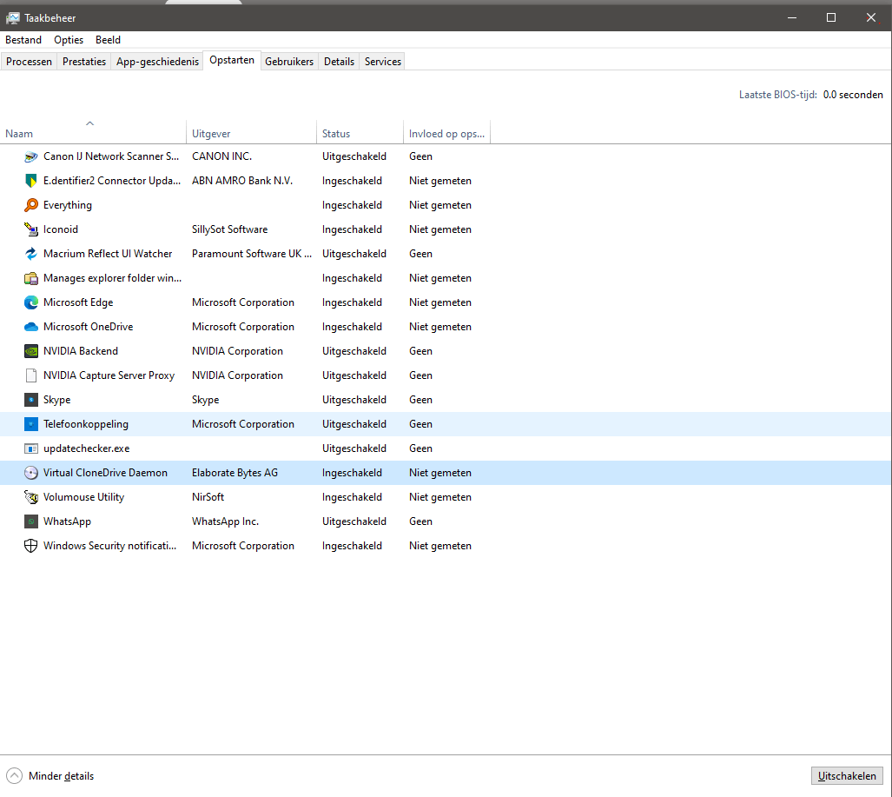Open the App-geschiedenis tab
The width and height of the screenshot is (892, 797).
coord(157,62)
